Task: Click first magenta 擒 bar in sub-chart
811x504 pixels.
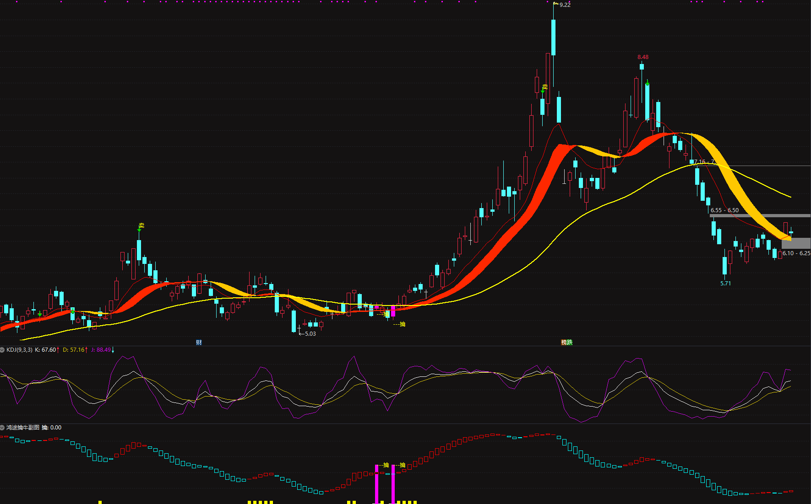Action: coord(377,485)
